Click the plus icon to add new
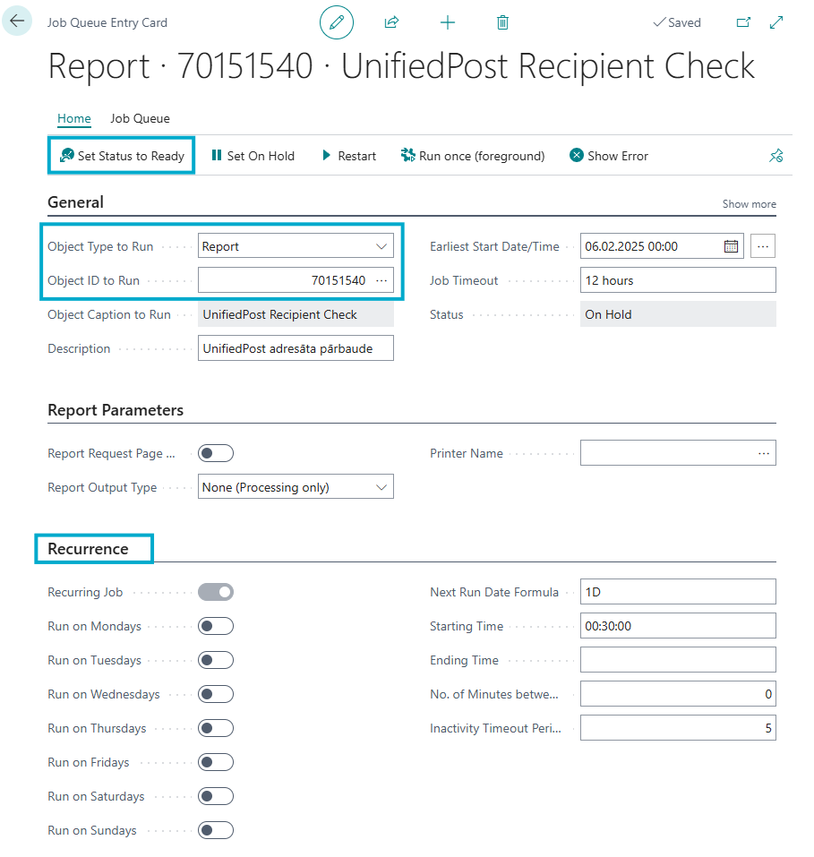 coord(448,22)
